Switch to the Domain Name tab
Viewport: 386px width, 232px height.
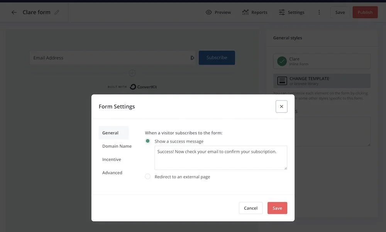pos(117,146)
